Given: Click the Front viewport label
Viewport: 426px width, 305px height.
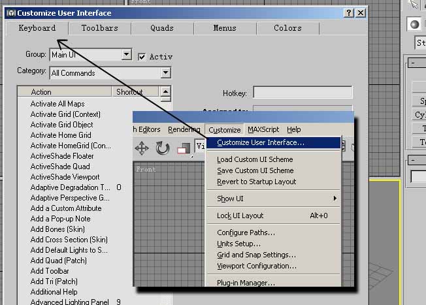Looking at the screenshot, I should point(146,169).
